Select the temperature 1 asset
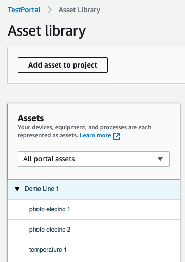Image resolution: width=185 pixels, height=262 pixels. pyautogui.click(x=94, y=250)
